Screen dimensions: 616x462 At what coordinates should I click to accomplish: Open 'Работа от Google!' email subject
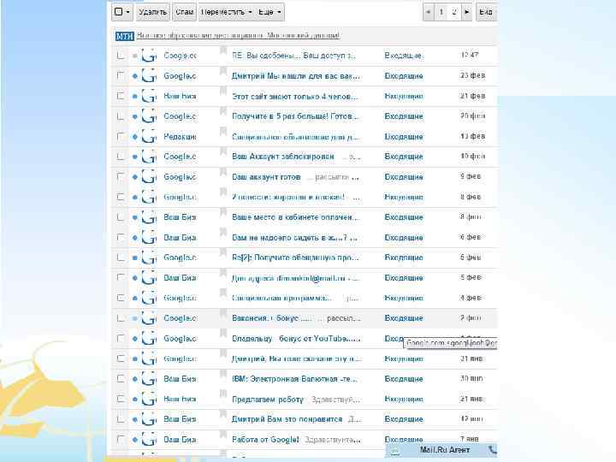click(x=265, y=439)
